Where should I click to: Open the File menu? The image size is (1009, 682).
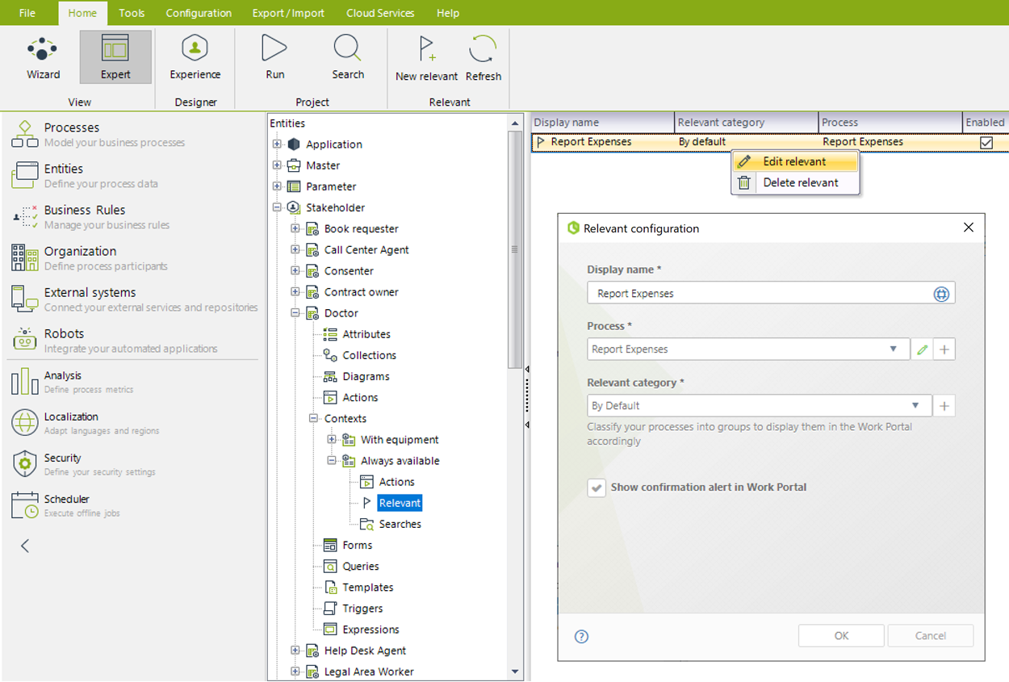[x=27, y=13]
